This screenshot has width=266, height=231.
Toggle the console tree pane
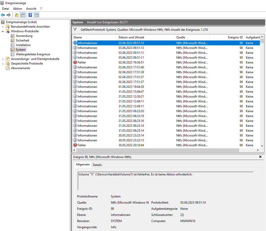(x=23, y=15)
